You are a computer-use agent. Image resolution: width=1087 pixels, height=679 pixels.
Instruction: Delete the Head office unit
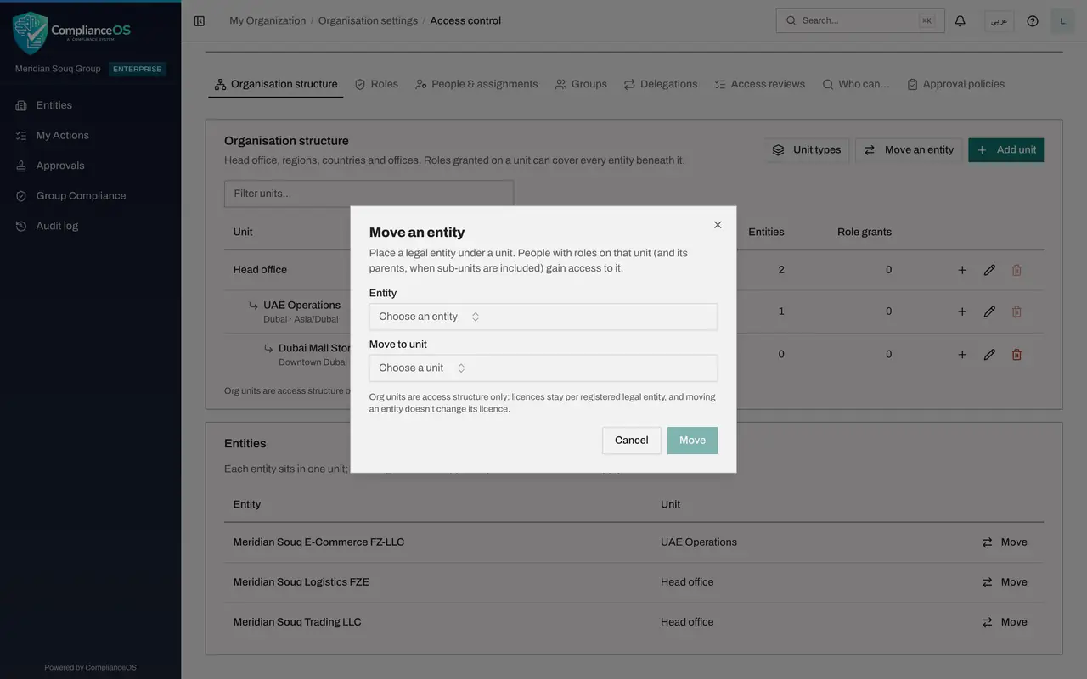(x=1017, y=270)
